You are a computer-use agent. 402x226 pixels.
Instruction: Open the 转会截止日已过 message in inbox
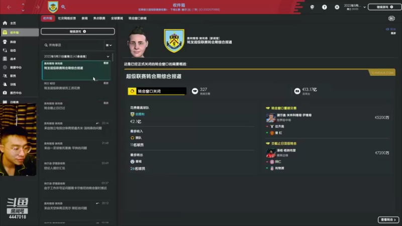tap(76, 106)
